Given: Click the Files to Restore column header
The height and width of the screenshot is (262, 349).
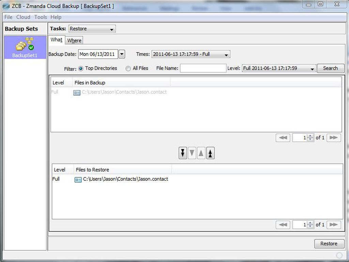Looking at the screenshot, I should tap(123, 170).
